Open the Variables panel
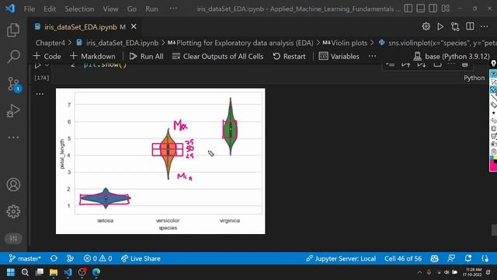The height and width of the screenshot is (280, 497). [339, 56]
